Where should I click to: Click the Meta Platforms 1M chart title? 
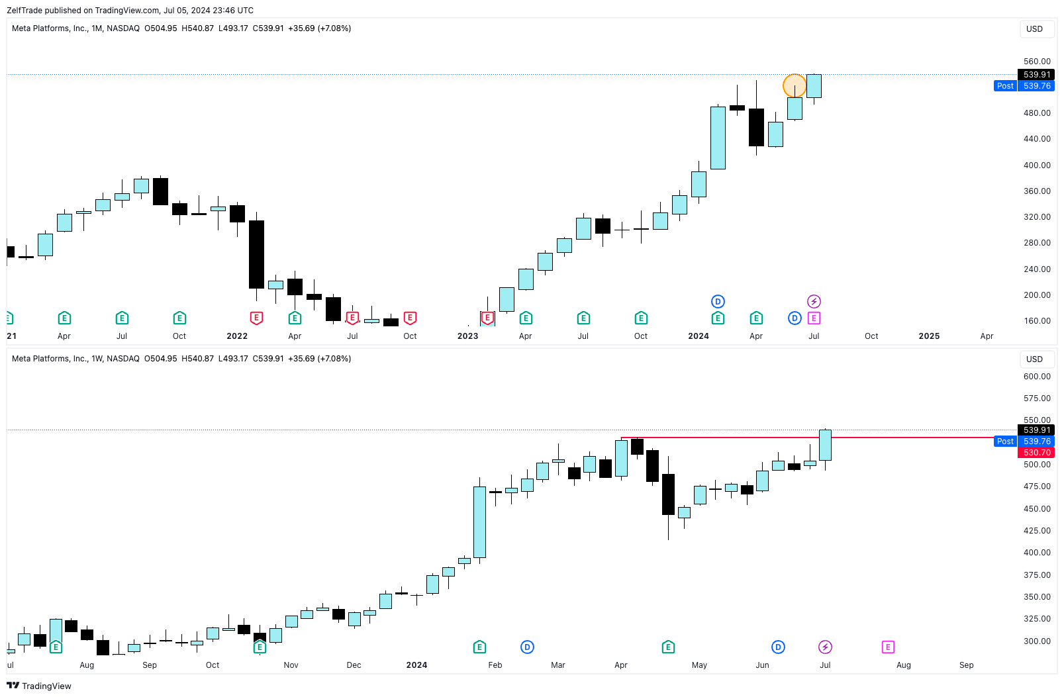75,28
